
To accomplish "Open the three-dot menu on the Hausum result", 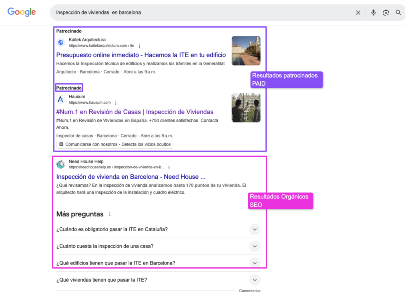I will (x=116, y=103).
